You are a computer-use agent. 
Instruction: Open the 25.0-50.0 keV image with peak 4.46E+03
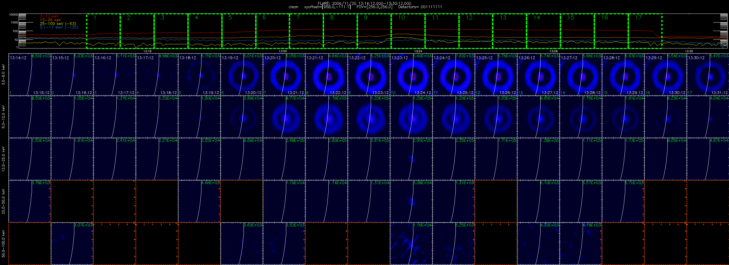[199, 201]
